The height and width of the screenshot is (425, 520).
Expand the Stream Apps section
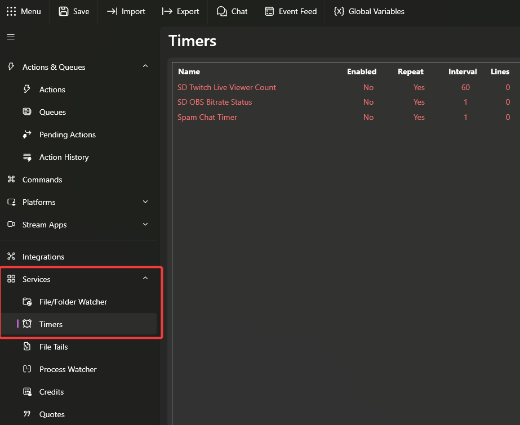click(x=145, y=225)
